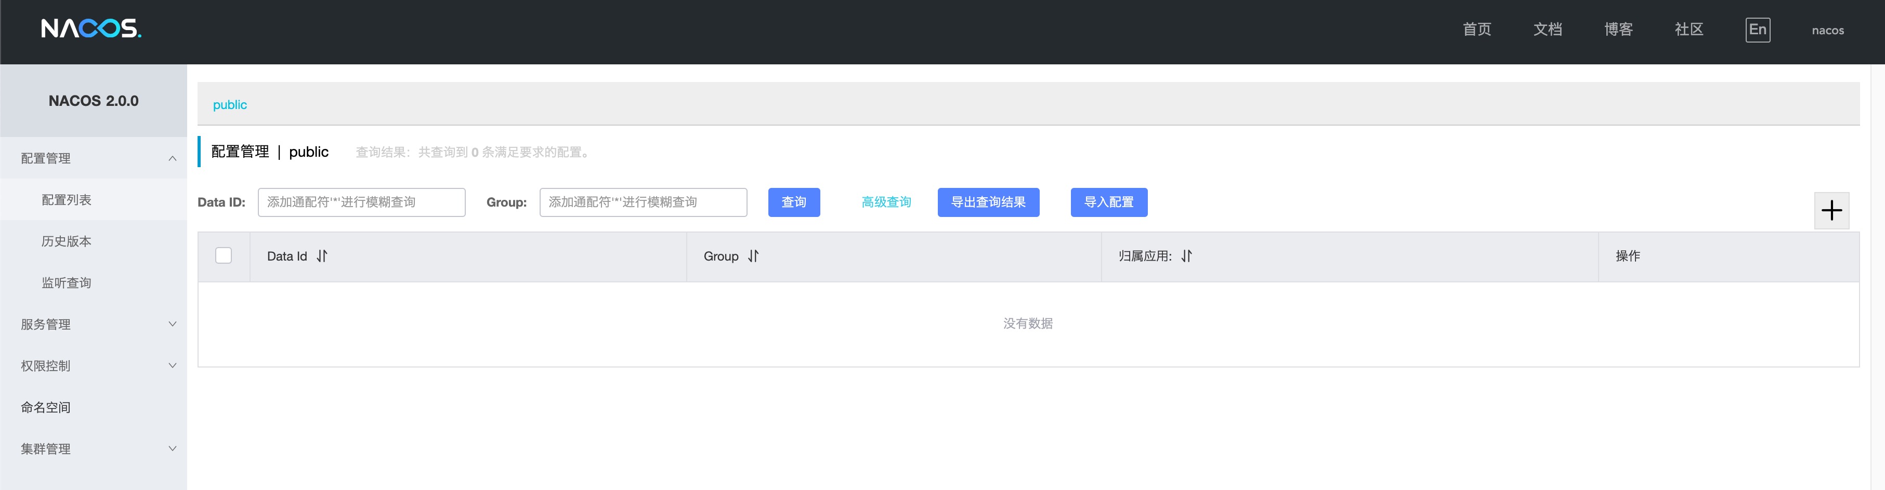Open 文档 in the top navigation

1547,29
